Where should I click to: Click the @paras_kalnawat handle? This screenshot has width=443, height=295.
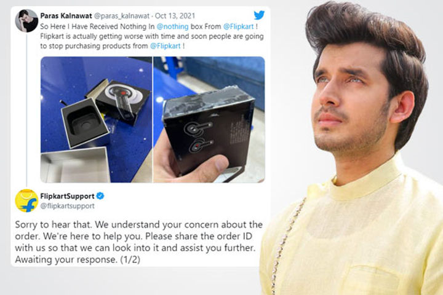[121, 16]
